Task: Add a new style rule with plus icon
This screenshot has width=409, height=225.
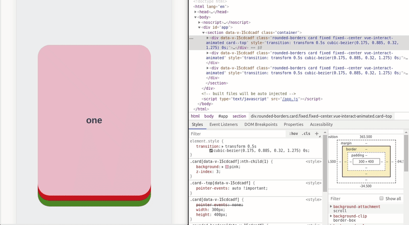Action: click(x=317, y=133)
